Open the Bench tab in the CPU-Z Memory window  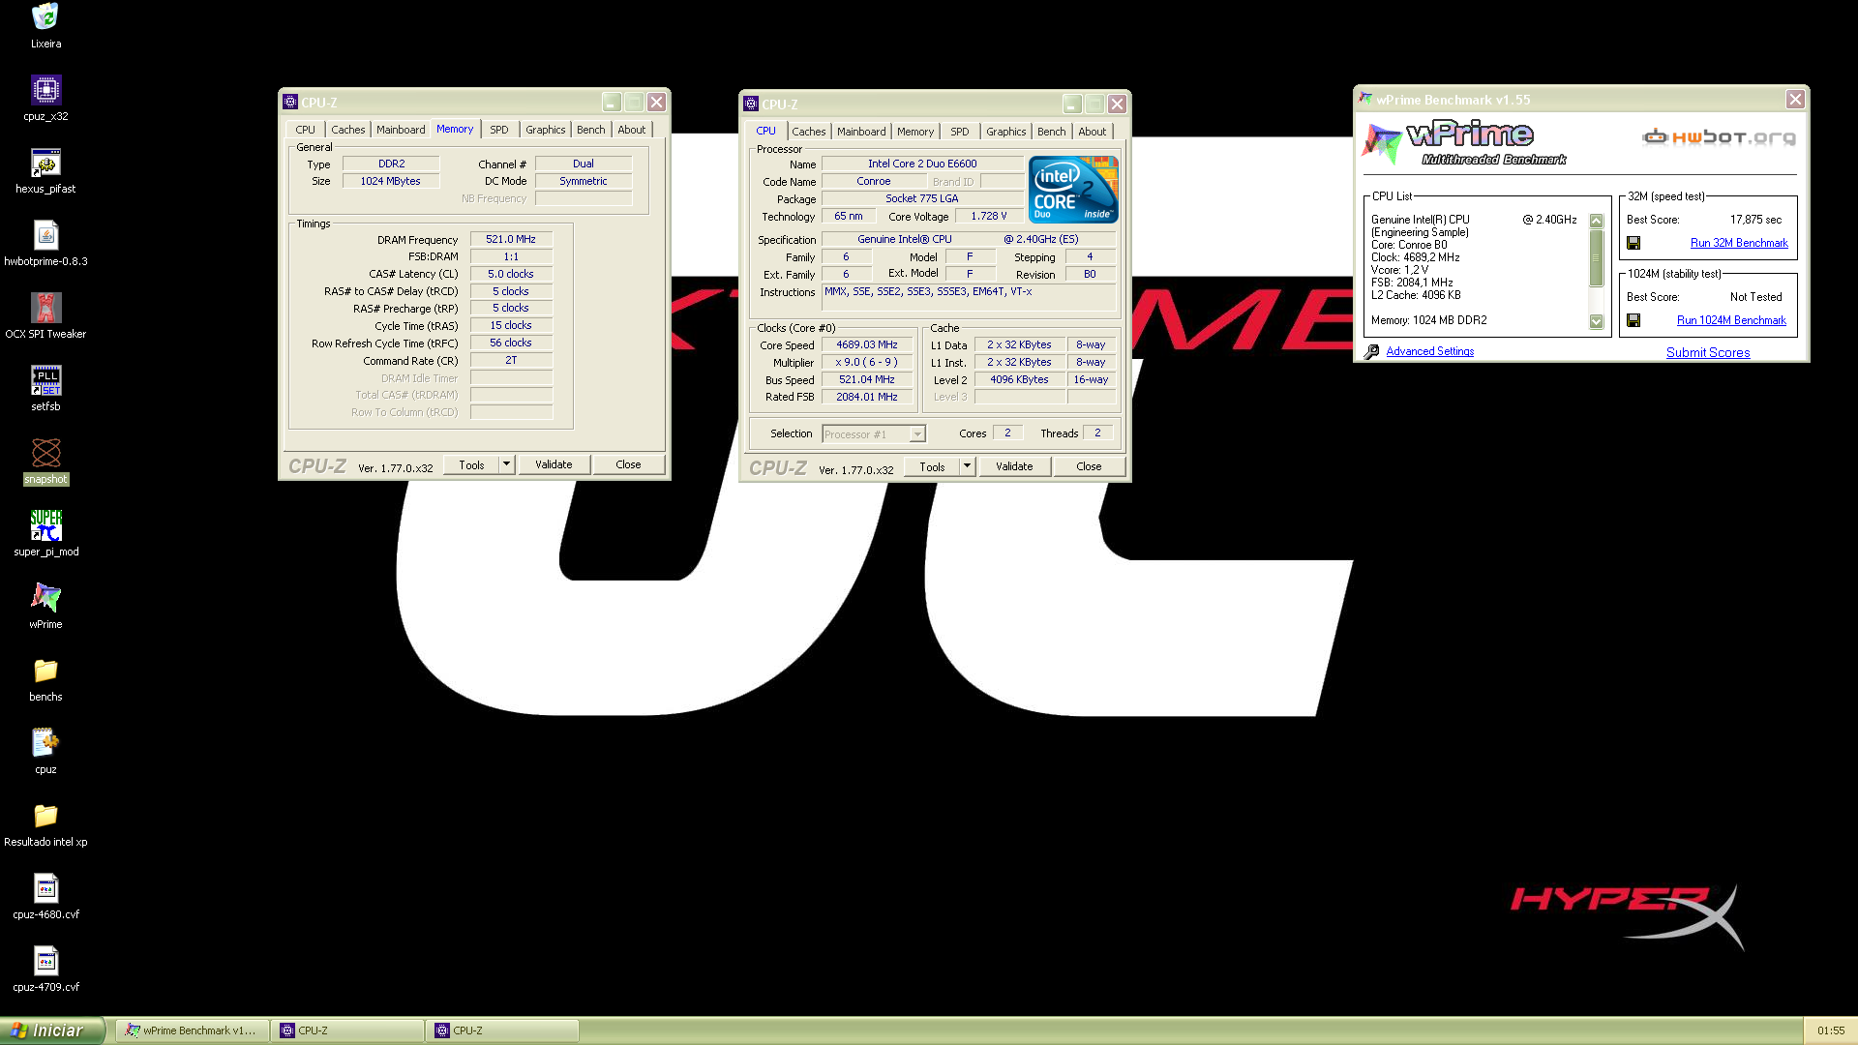590,130
